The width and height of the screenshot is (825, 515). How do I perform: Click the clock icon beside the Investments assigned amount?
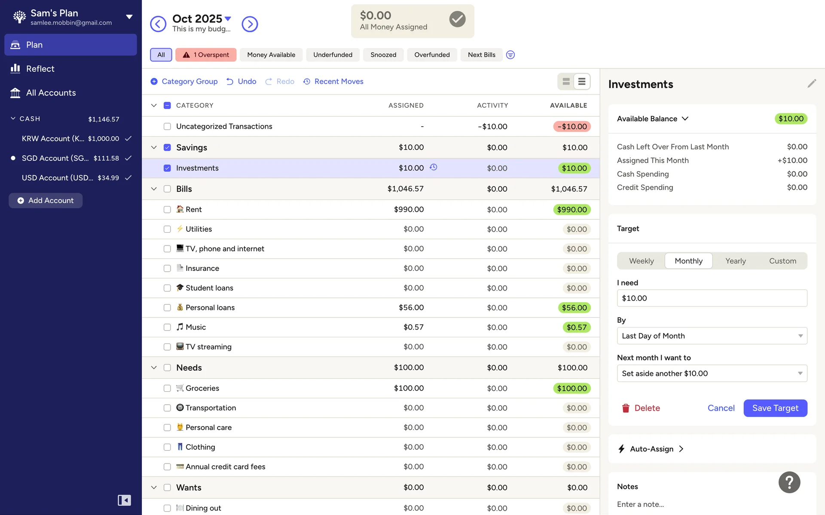434,167
